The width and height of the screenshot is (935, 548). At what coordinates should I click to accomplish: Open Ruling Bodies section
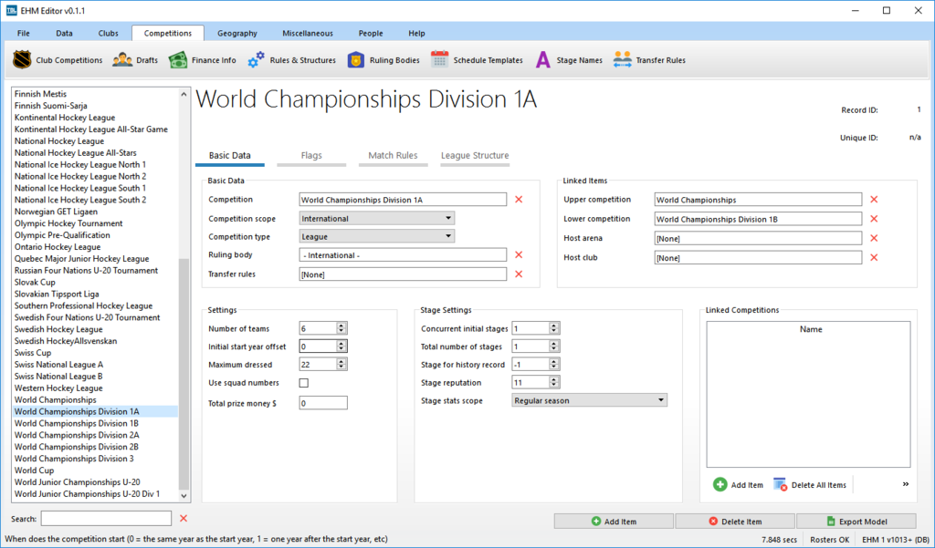pyautogui.click(x=383, y=60)
